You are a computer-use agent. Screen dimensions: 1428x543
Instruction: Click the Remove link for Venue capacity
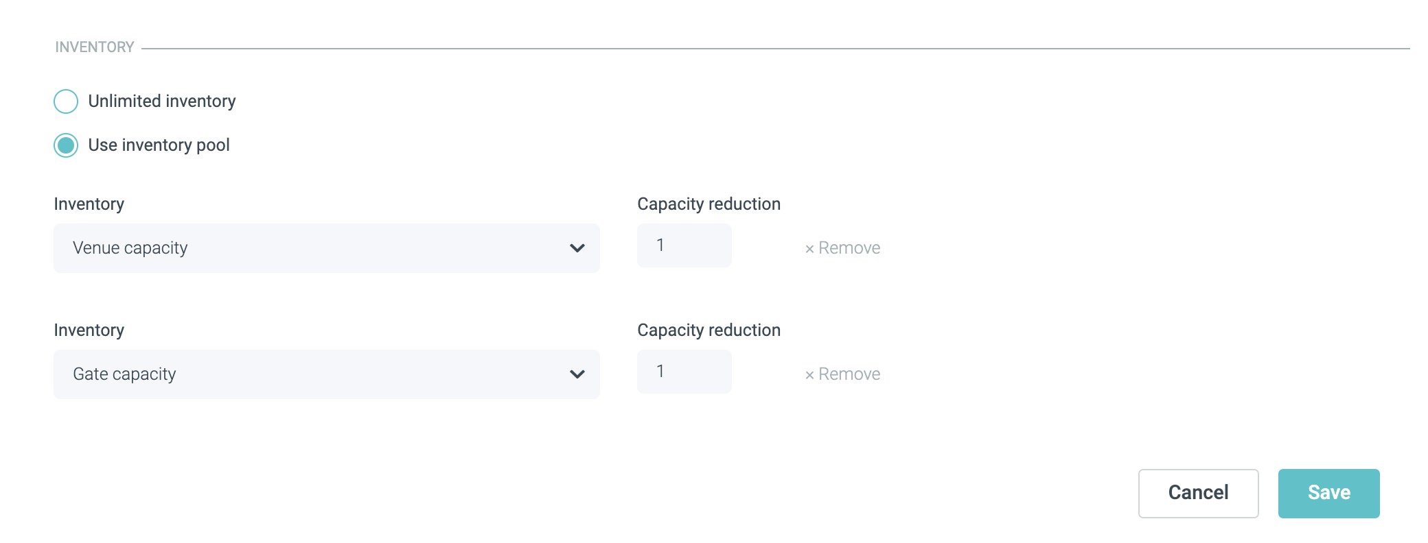point(849,248)
